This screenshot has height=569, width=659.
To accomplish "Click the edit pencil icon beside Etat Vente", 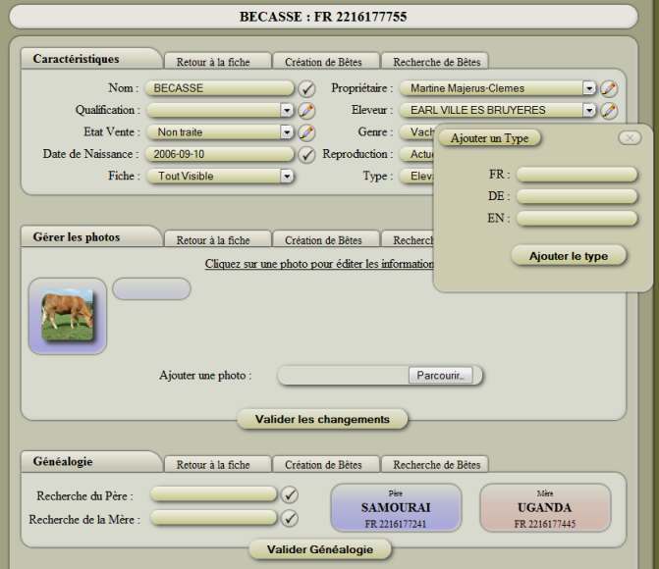I will click(x=306, y=132).
